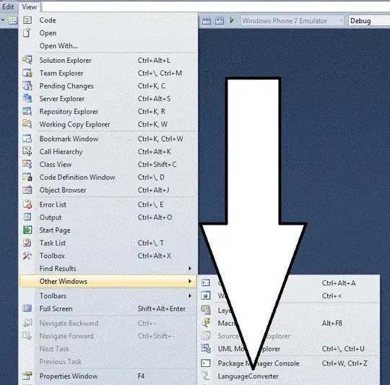390x385 pixels.
Task: Click the Code icon in View menu
Action: (27, 20)
